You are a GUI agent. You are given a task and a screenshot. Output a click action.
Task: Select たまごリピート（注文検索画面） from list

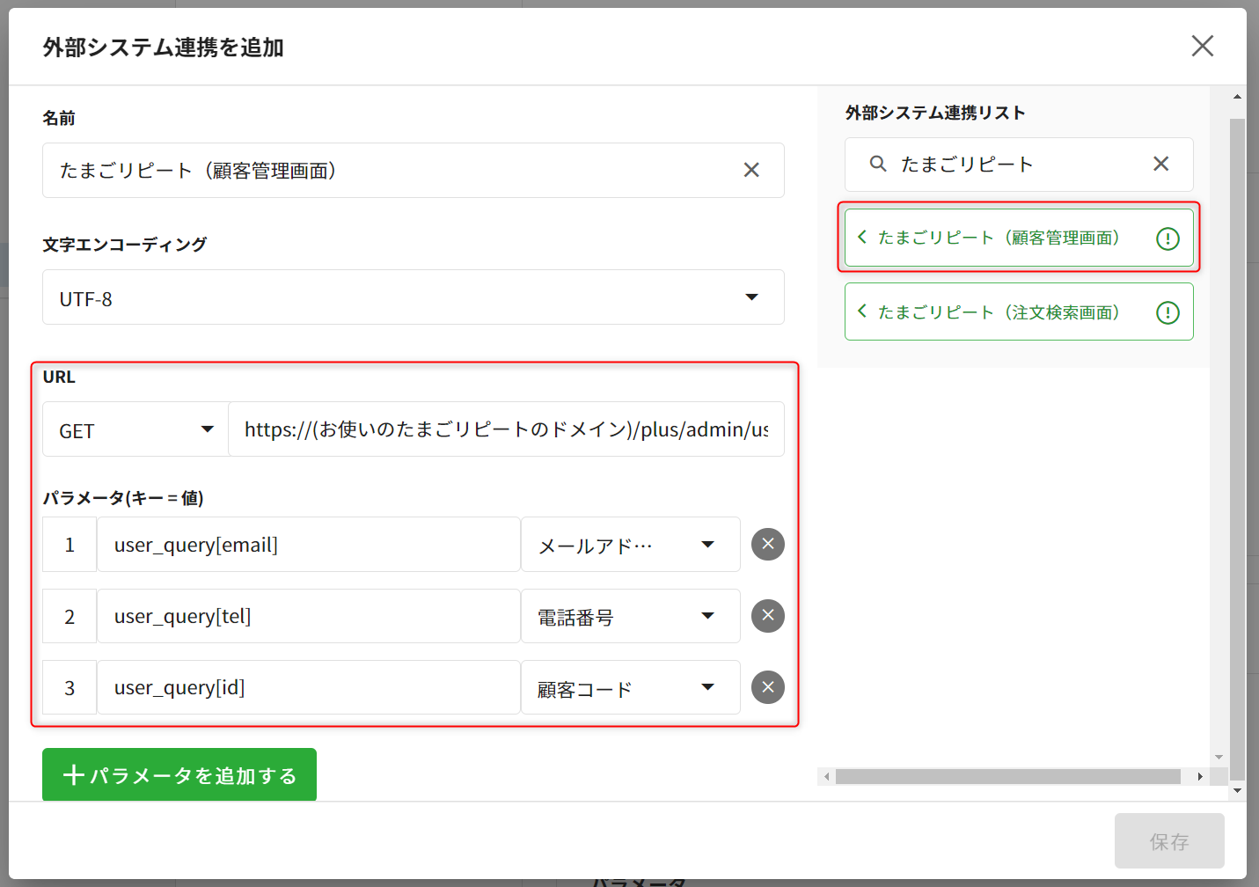(998, 312)
